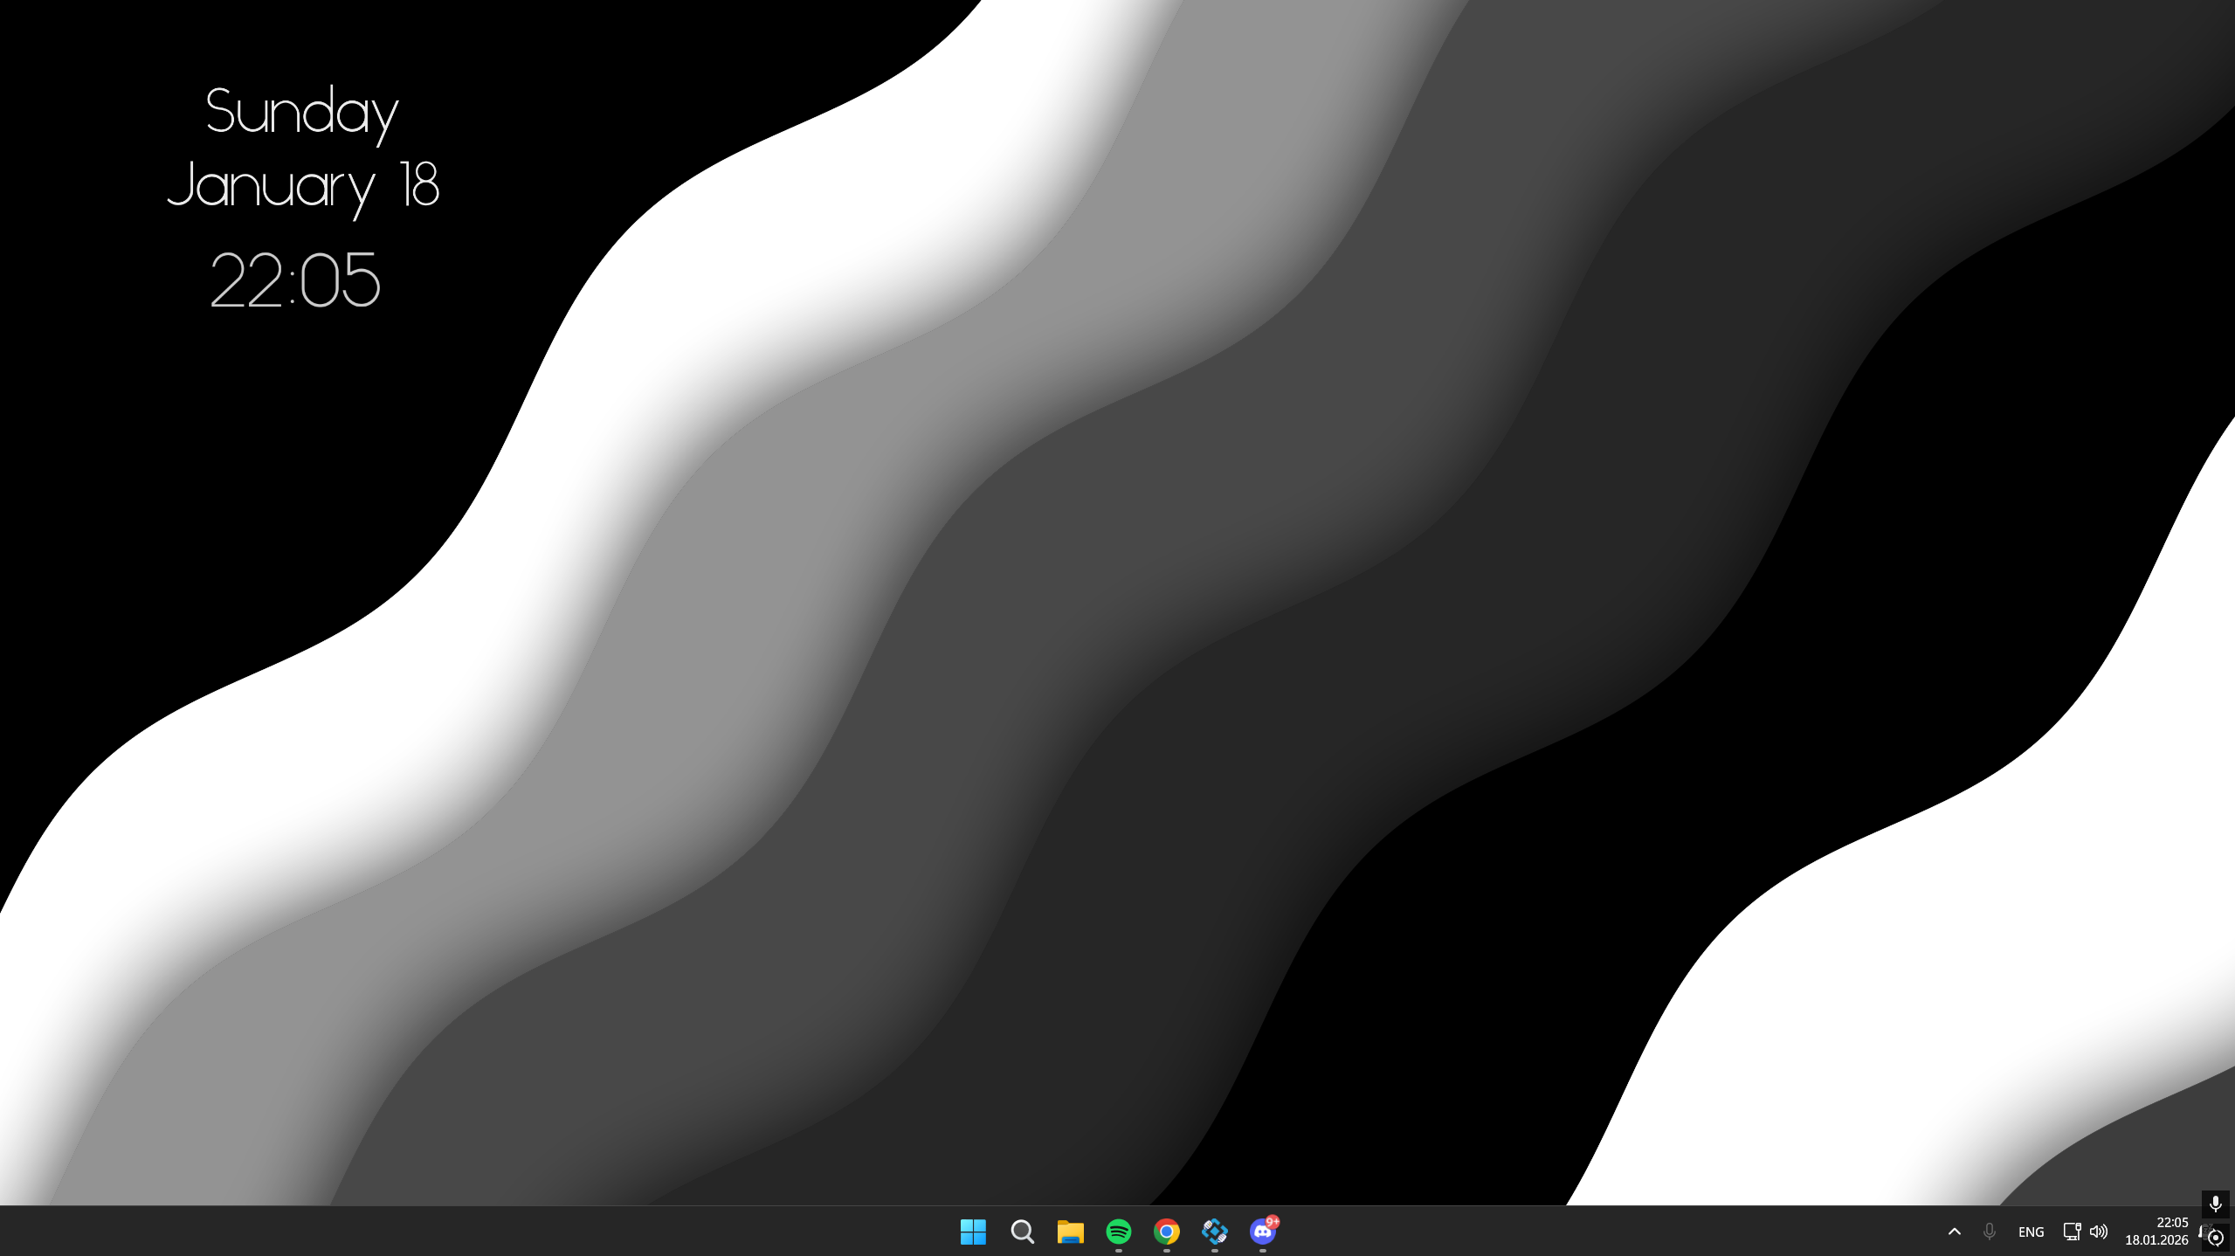Open the Windows Start menu
2235x1256 pixels.
tap(973, 1232)
